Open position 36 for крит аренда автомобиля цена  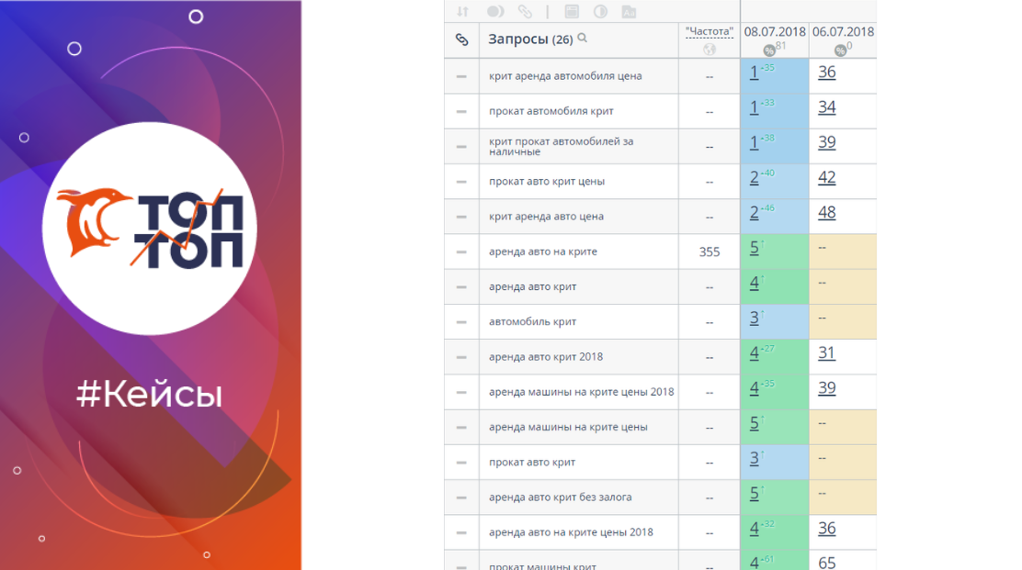827,73
